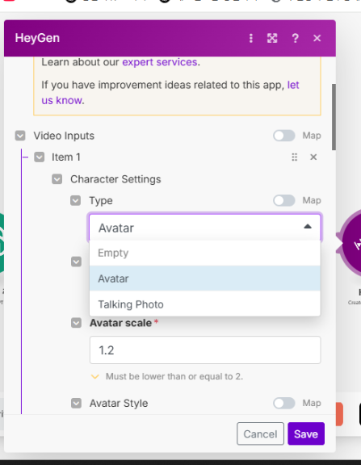Open HeyGen help question mark

pyautogui.click(x=295, y=38)
